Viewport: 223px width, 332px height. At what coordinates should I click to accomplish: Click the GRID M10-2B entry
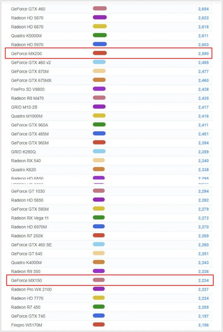pyautogui.click(x=24, y=107)
